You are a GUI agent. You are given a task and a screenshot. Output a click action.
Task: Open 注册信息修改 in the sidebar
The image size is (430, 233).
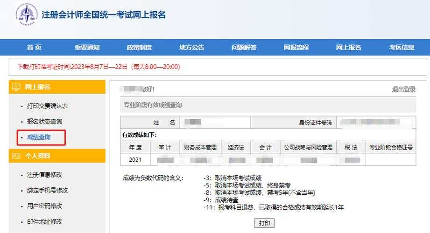tap(44, 175)
